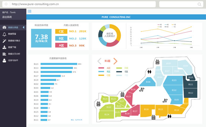Select the magic wand icon for 数据魔方集合
This screenshot has height=127, width=206.
(x=4, y=41)
